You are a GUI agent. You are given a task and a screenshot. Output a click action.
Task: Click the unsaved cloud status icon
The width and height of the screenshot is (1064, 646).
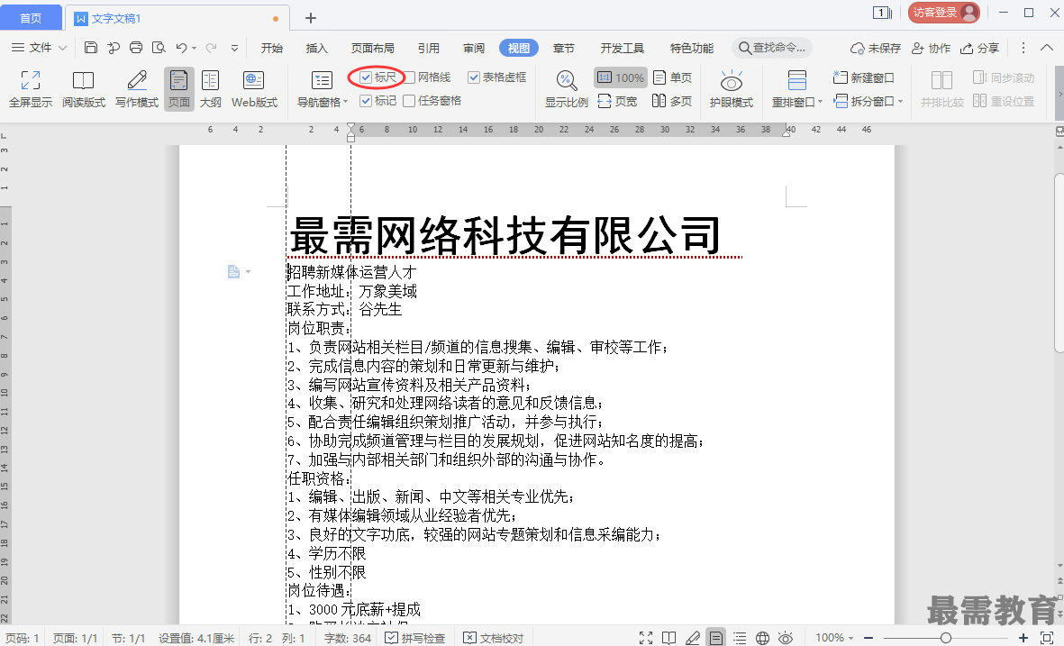(876, 48)
